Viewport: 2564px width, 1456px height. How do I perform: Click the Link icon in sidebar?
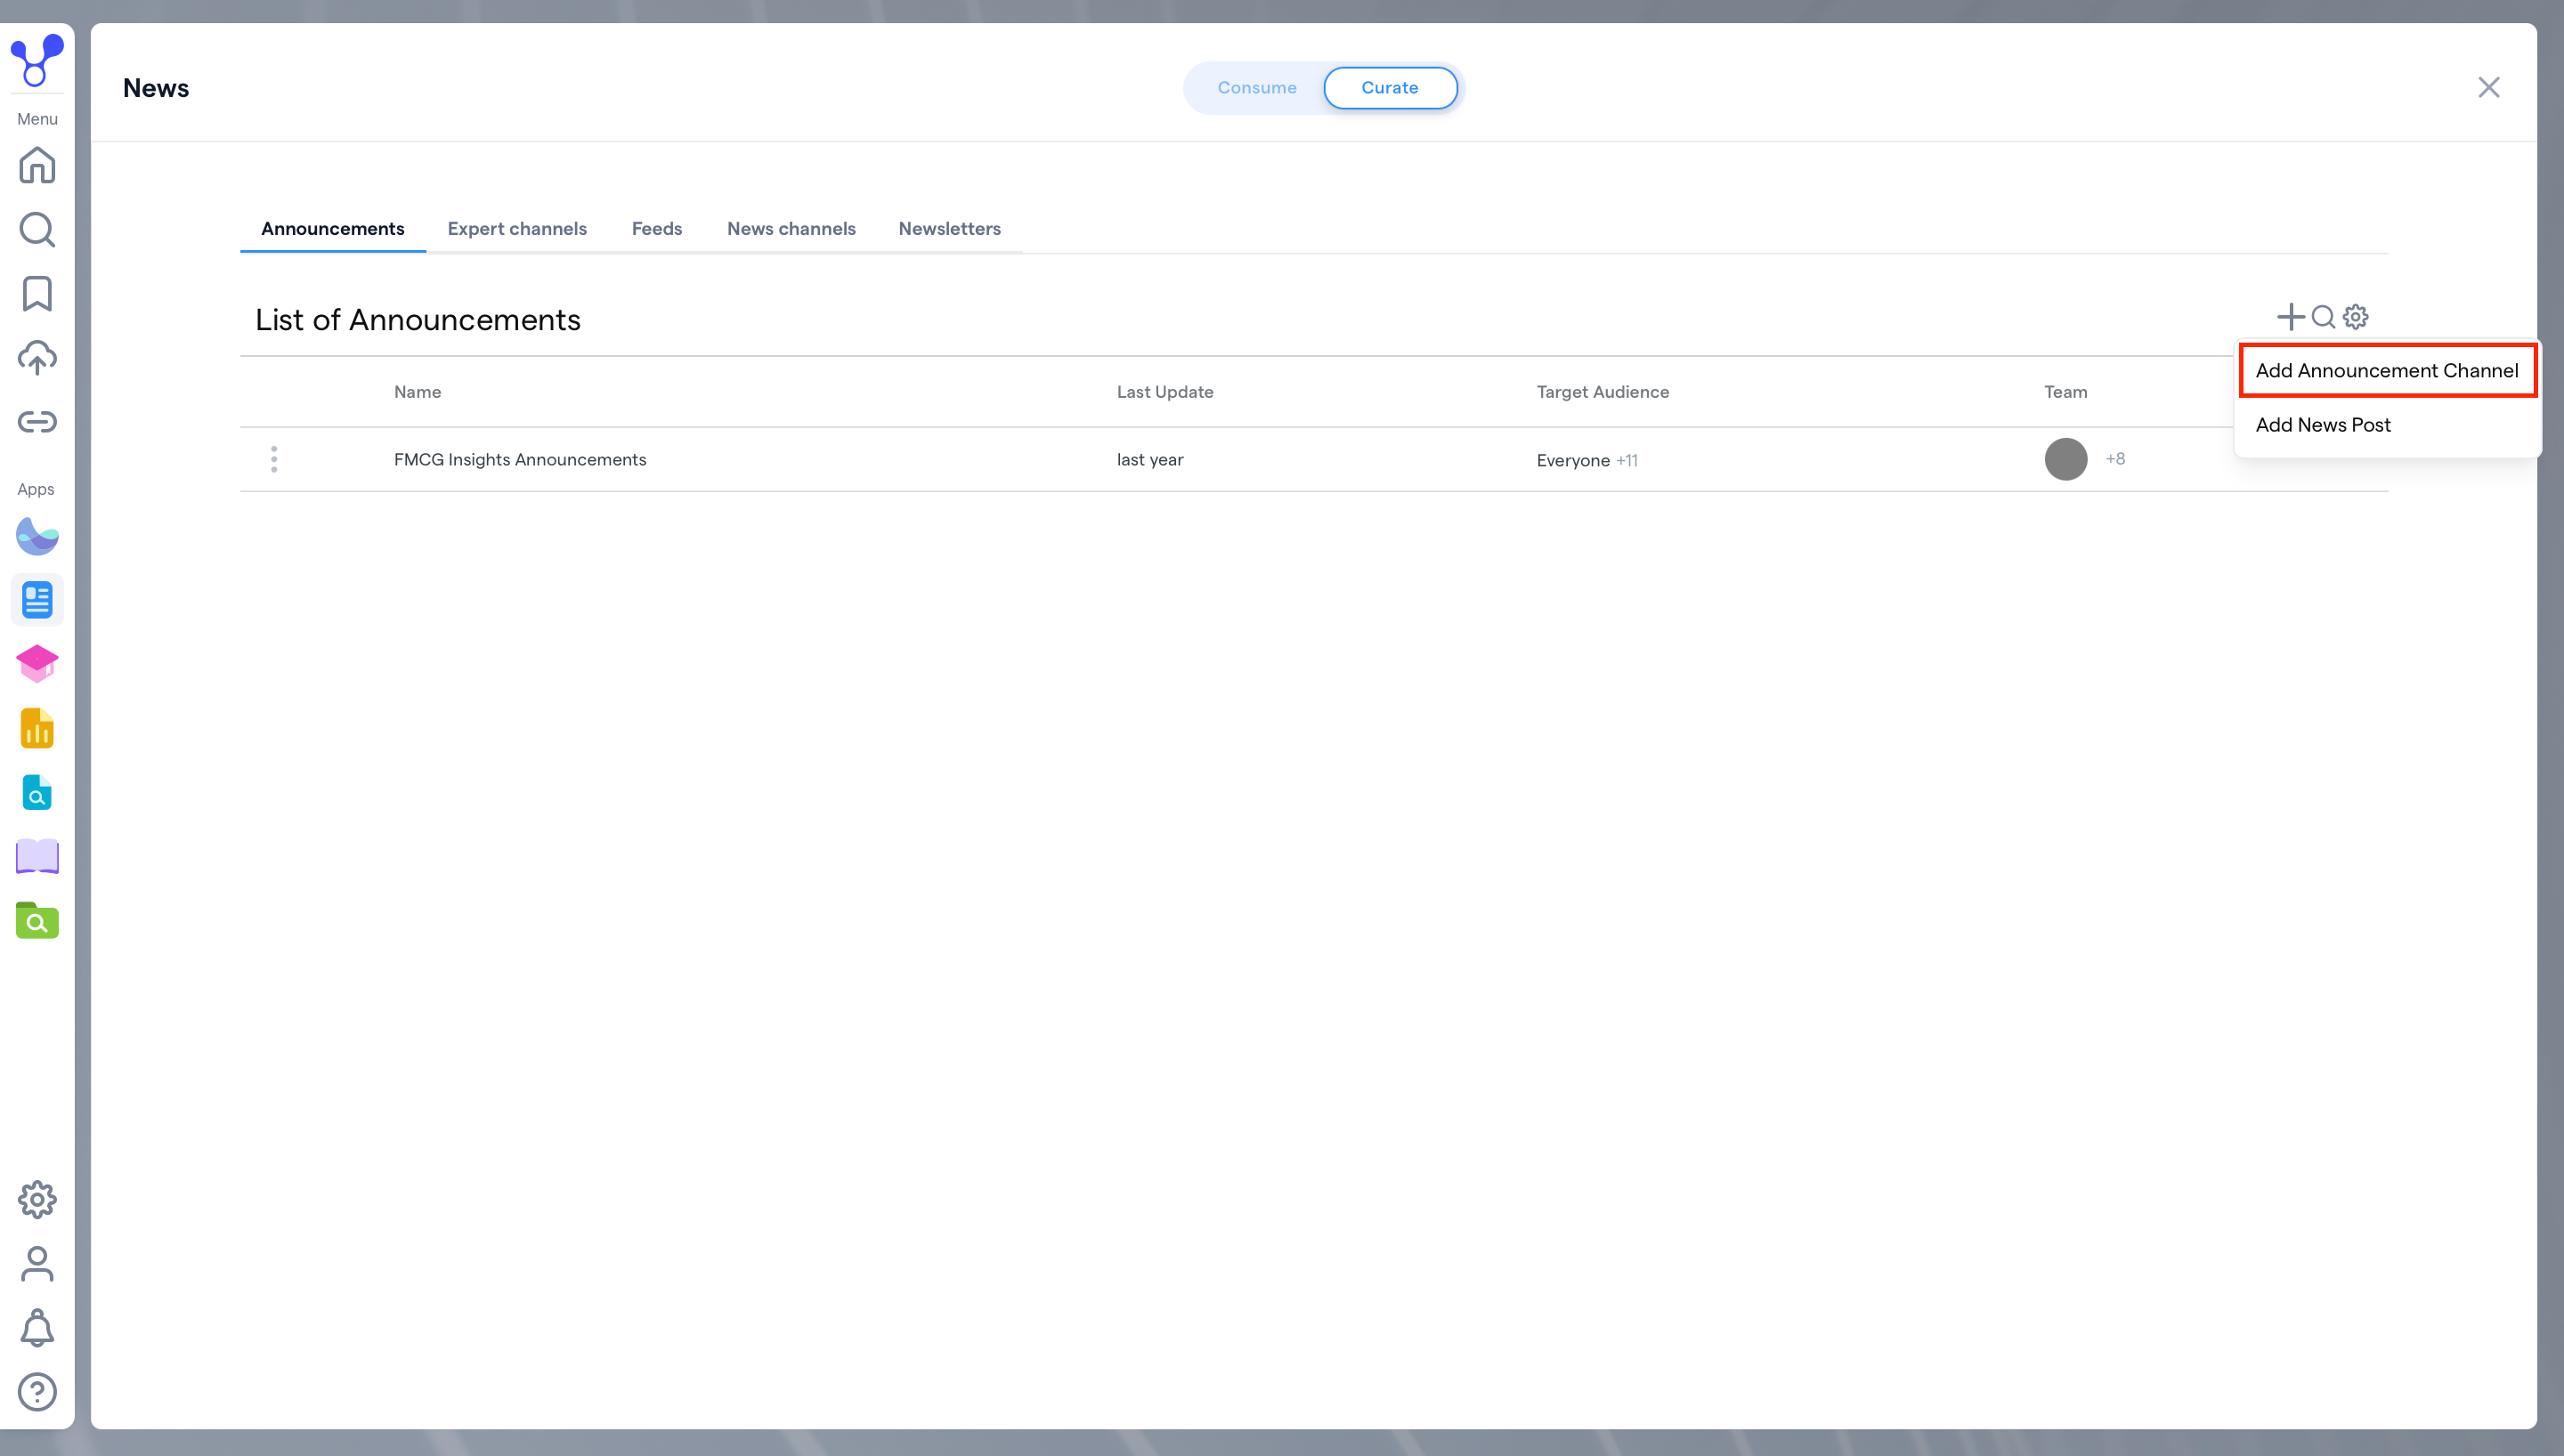pos(37,422)
